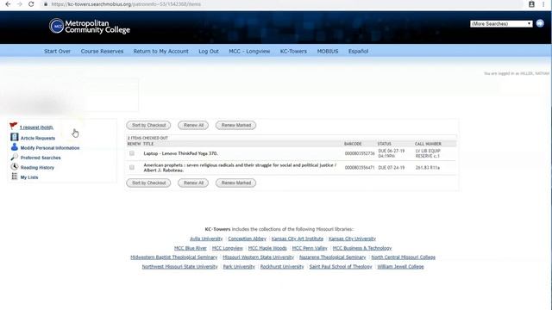
Task: Click the top Renew Marked button
Action: pyautogui.click(x=235, y=125)
